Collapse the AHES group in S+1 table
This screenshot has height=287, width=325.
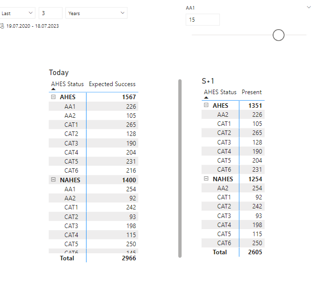206,105
